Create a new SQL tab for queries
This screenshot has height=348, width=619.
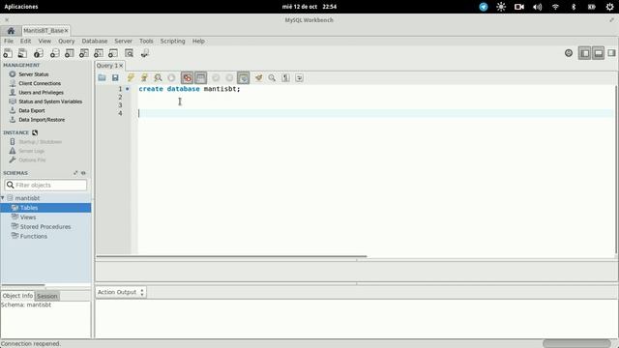click(x=8, y=53)
